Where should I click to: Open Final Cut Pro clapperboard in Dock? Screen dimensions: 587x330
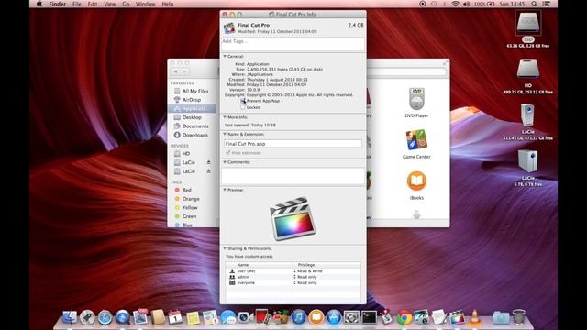457,317
